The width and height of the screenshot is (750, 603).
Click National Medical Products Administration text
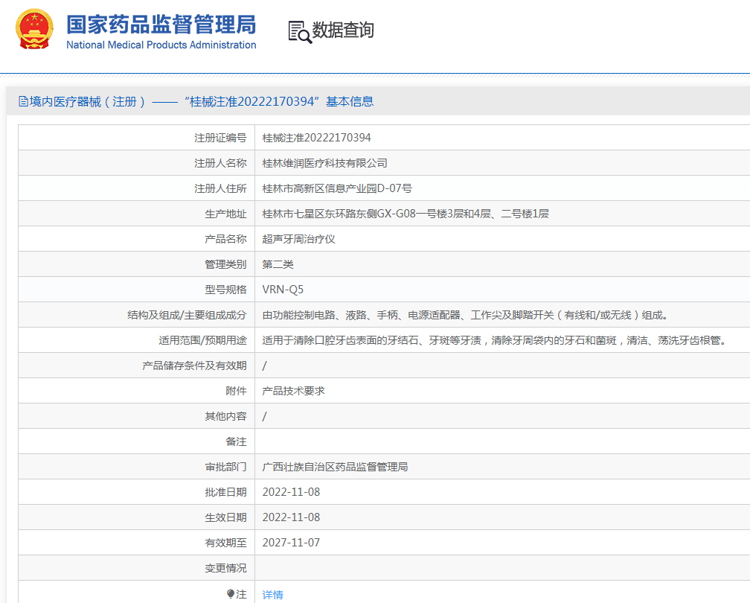tap(161, 45)
